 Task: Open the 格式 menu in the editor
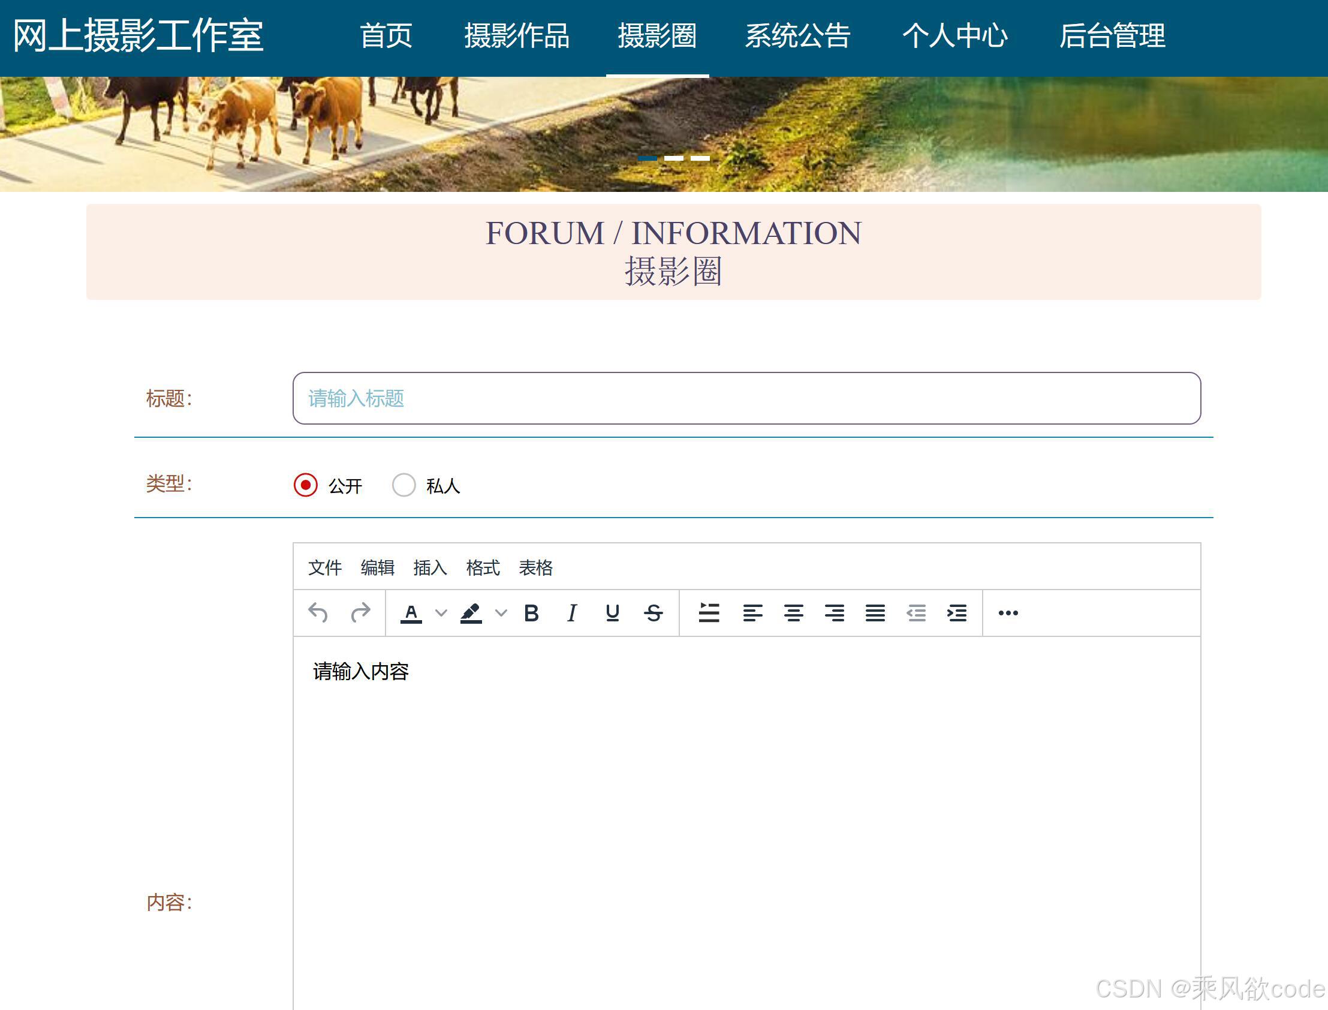pos(483,567)
